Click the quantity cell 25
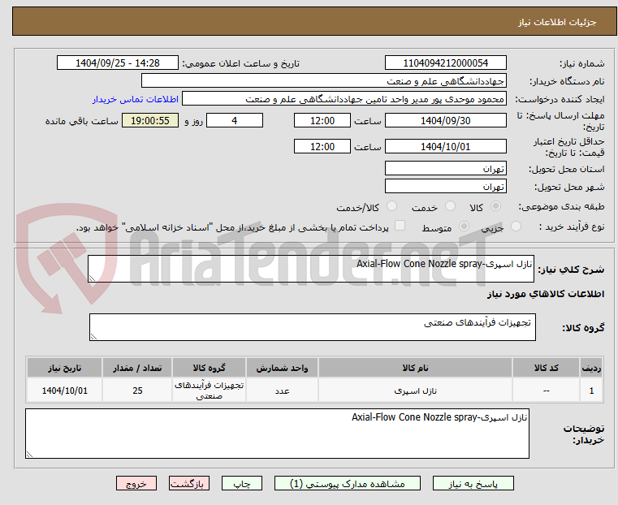The height and width of the screenshot is (505, 618). point(137,391)
